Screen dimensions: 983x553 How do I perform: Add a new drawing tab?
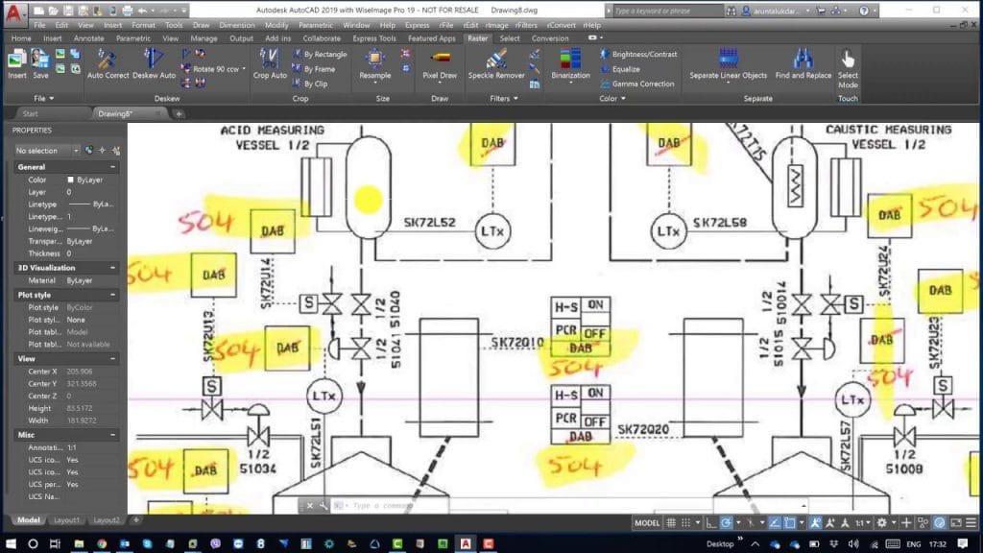click(x=179, y=113)
